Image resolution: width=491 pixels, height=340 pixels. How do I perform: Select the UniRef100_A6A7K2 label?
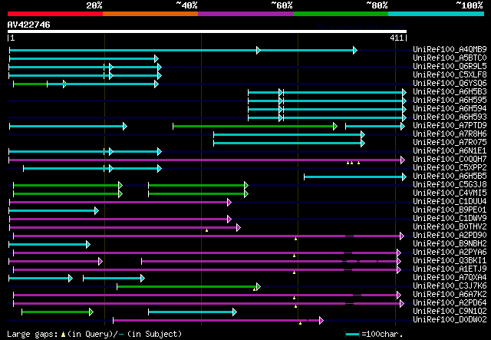tap(450, 295)
